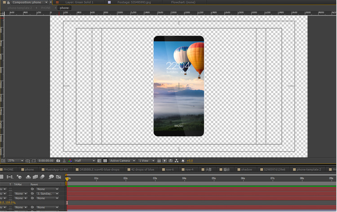The height and width of the screenshot is (212, 337).
Task: Select the MusicApp-Ui-Kit timeline tab
Action: tap(56, 169)
